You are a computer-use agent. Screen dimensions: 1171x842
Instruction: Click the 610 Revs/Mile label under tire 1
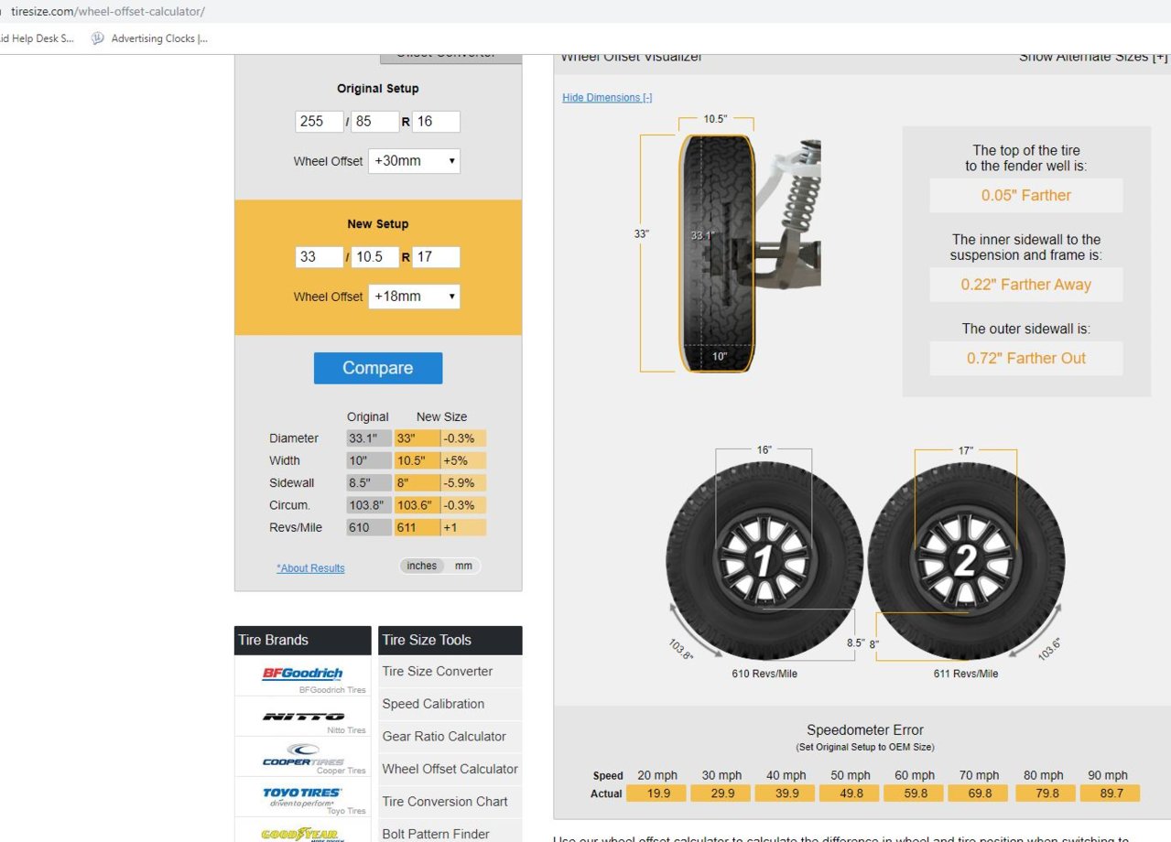coord(764,674)
